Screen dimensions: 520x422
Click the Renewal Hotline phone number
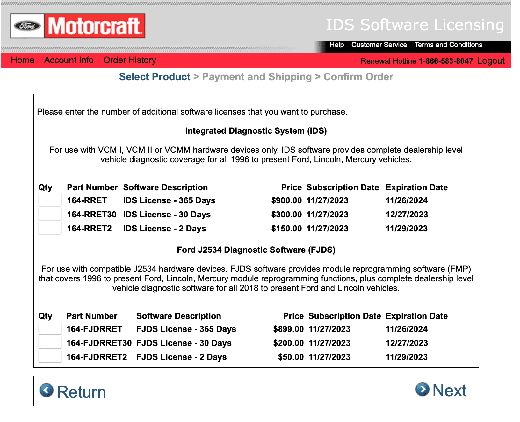point(445,61)
